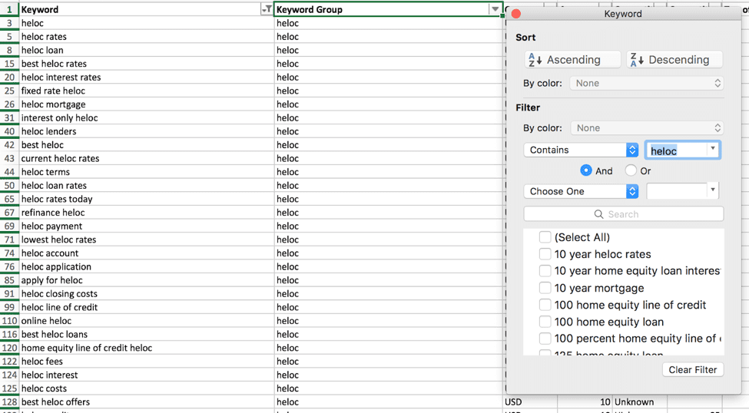Open the Keyword Group column filter arrow
The height and width of the screenshot is (413, 749).
click(x=495, y=9)
